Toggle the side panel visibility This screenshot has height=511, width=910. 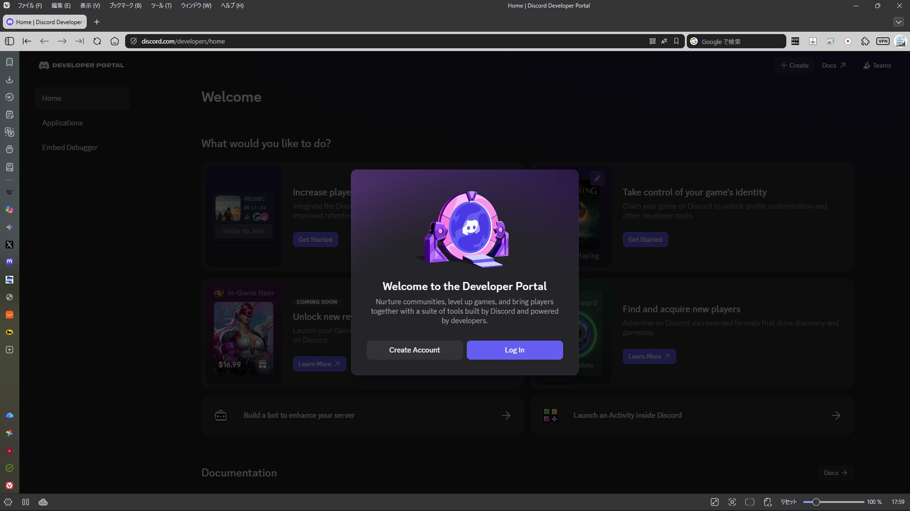pyautogui.click(x=9, y=41)
